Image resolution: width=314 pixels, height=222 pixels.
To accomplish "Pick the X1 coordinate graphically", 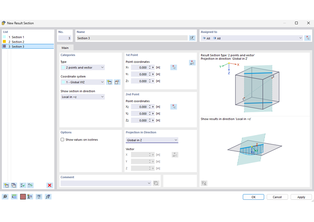I will click(174, 67).
